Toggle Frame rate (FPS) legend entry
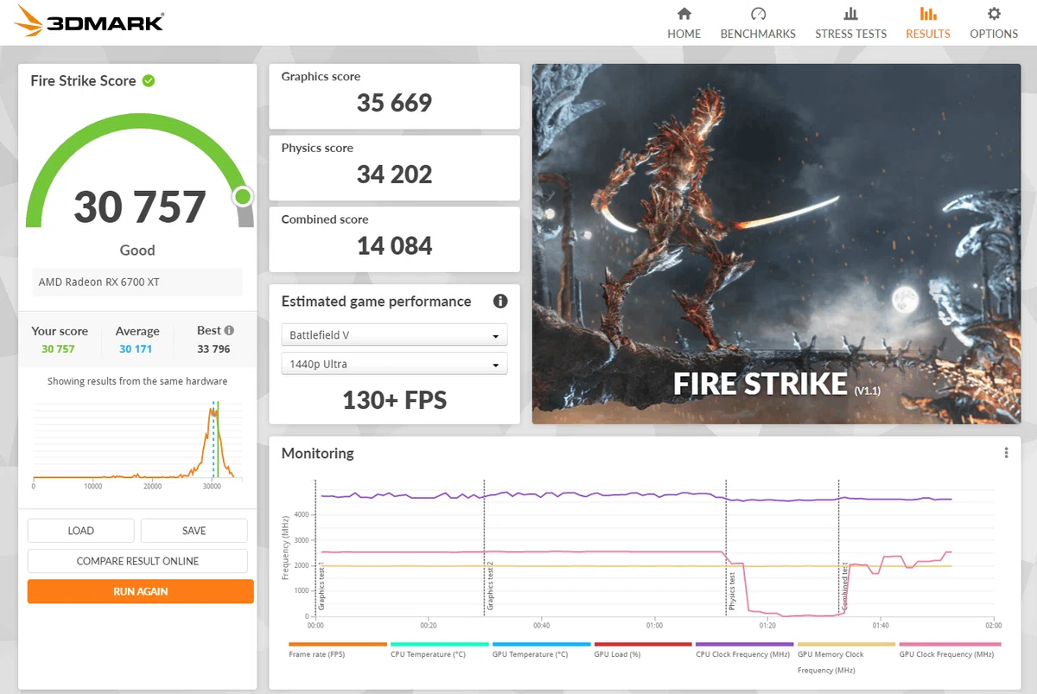Image resolution: width=1037 pixels, height=694 pixels. point(338,650)
